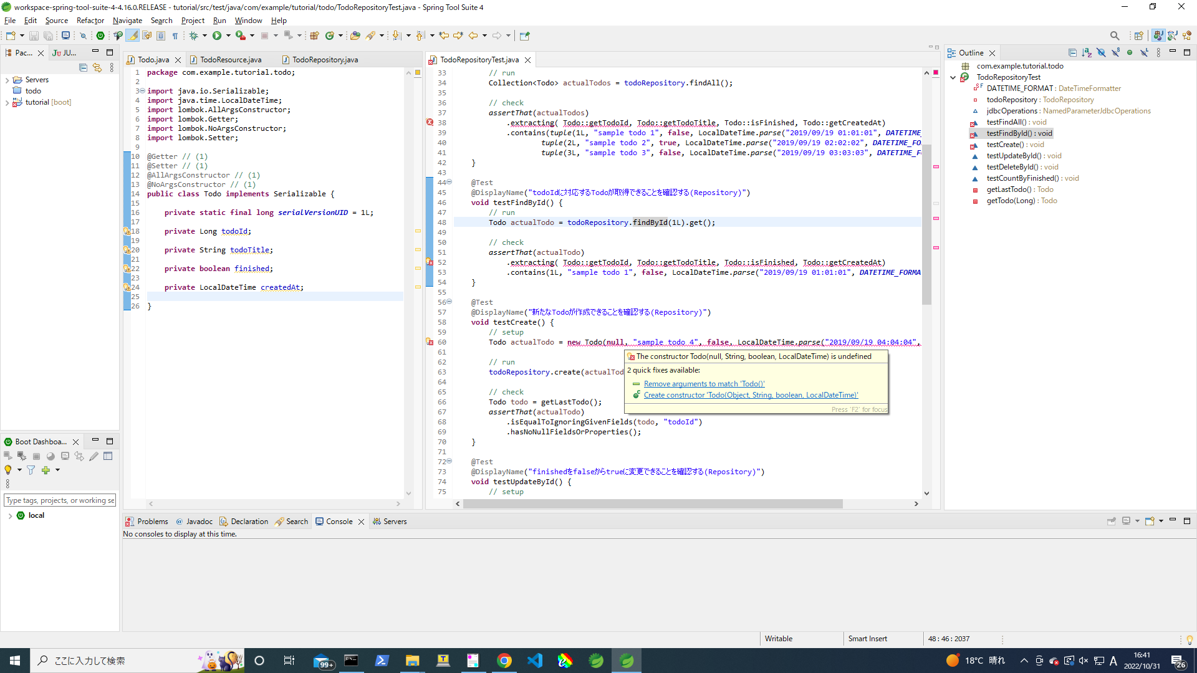Click 'Remove arguments to match Todo()' quick fix

(x=704, y=384)
